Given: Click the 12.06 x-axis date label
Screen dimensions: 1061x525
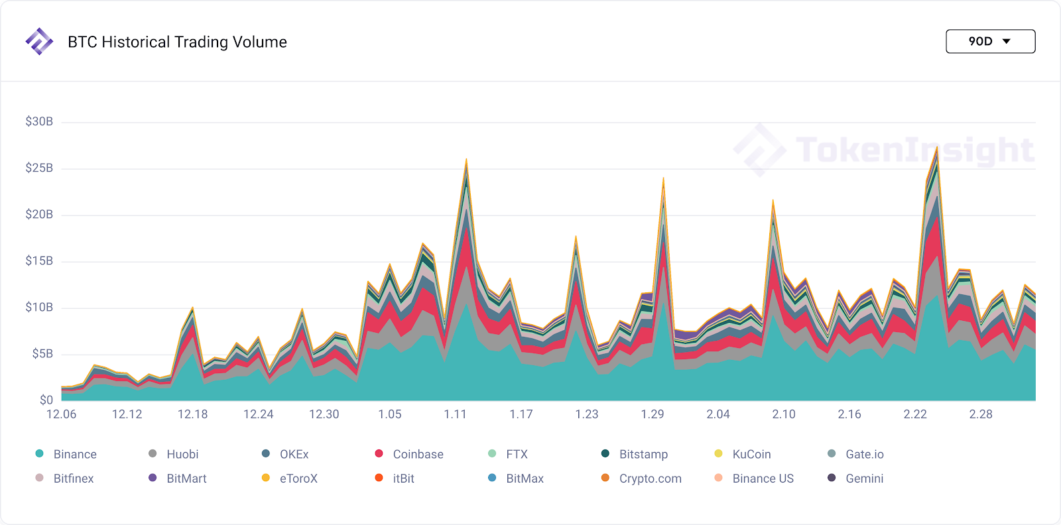Looking at the screenshot, I should tap(62, 414).
